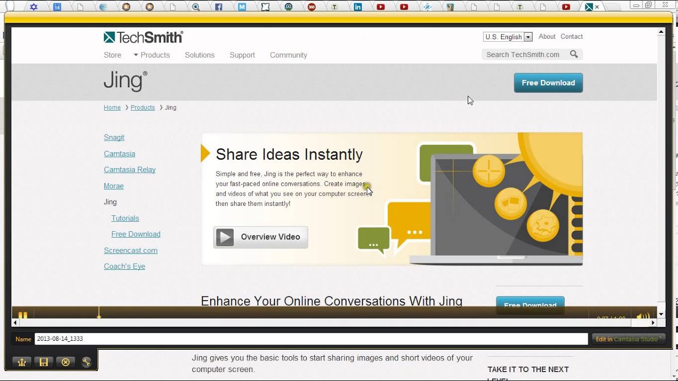Click the page scrollbar up arrow
678x381 pixels.
click(661, 32)
